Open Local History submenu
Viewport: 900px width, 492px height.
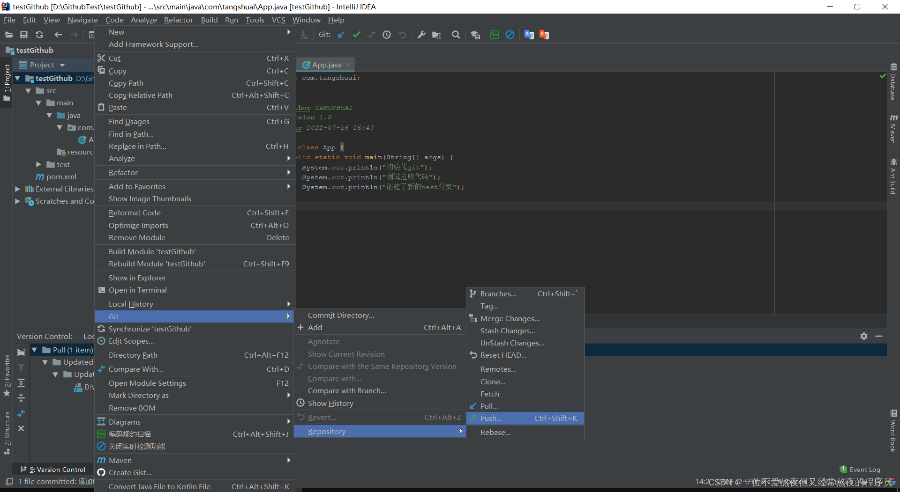pyautogui.click(x=195, y=304)
